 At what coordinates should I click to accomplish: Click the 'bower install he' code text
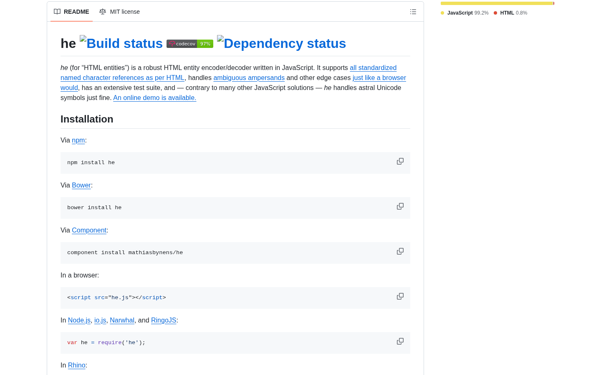click(x=94, y=207)
